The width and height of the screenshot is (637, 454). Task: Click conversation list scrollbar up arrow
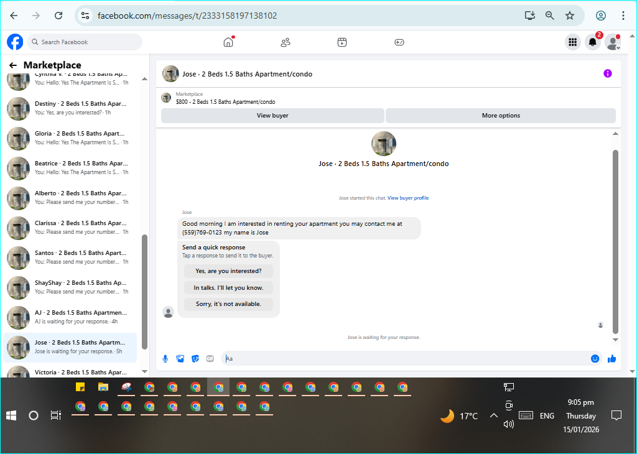(144, 79)
